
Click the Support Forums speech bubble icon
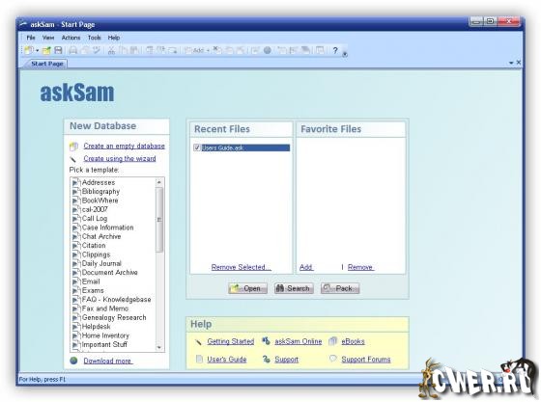point(332,359)
